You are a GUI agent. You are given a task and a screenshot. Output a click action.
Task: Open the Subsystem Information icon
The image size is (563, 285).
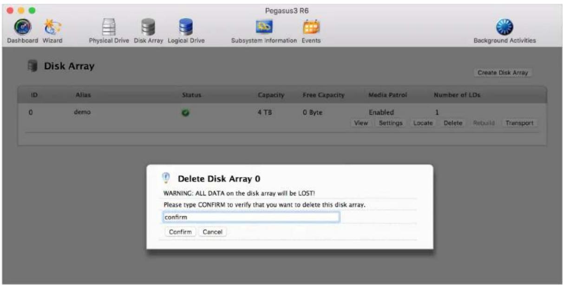point(264,26)
